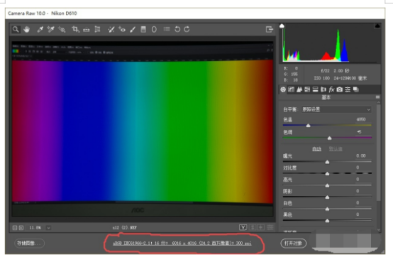Select the Adjustment Brush tool
This screenshot has height=262, width=393.
pyautogui.click(x=133, y=30)
